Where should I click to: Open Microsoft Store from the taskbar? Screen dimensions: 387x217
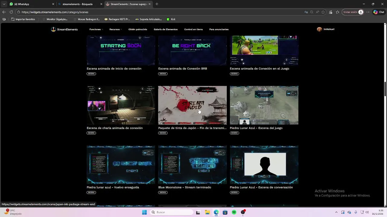point(225,212)
